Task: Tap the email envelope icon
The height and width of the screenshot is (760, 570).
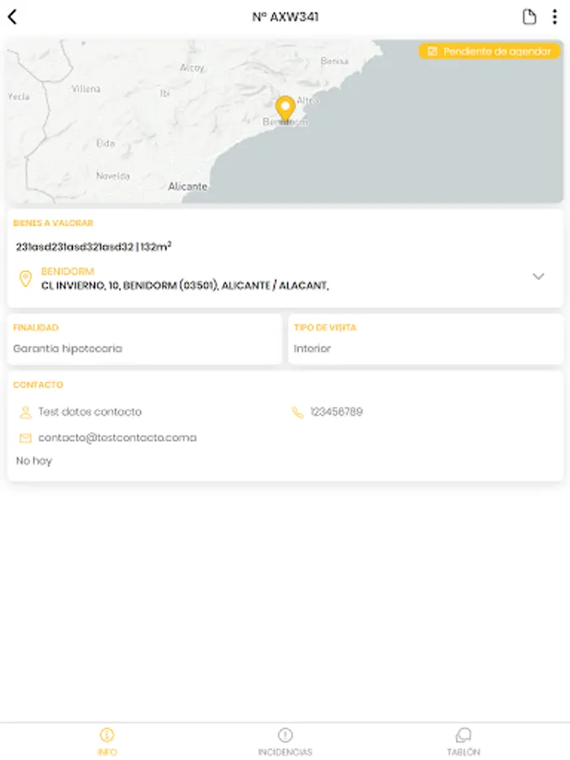Action: tap(25, 438)
